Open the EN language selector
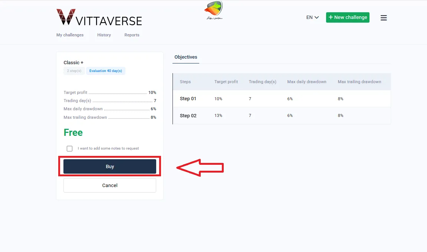 312,17
